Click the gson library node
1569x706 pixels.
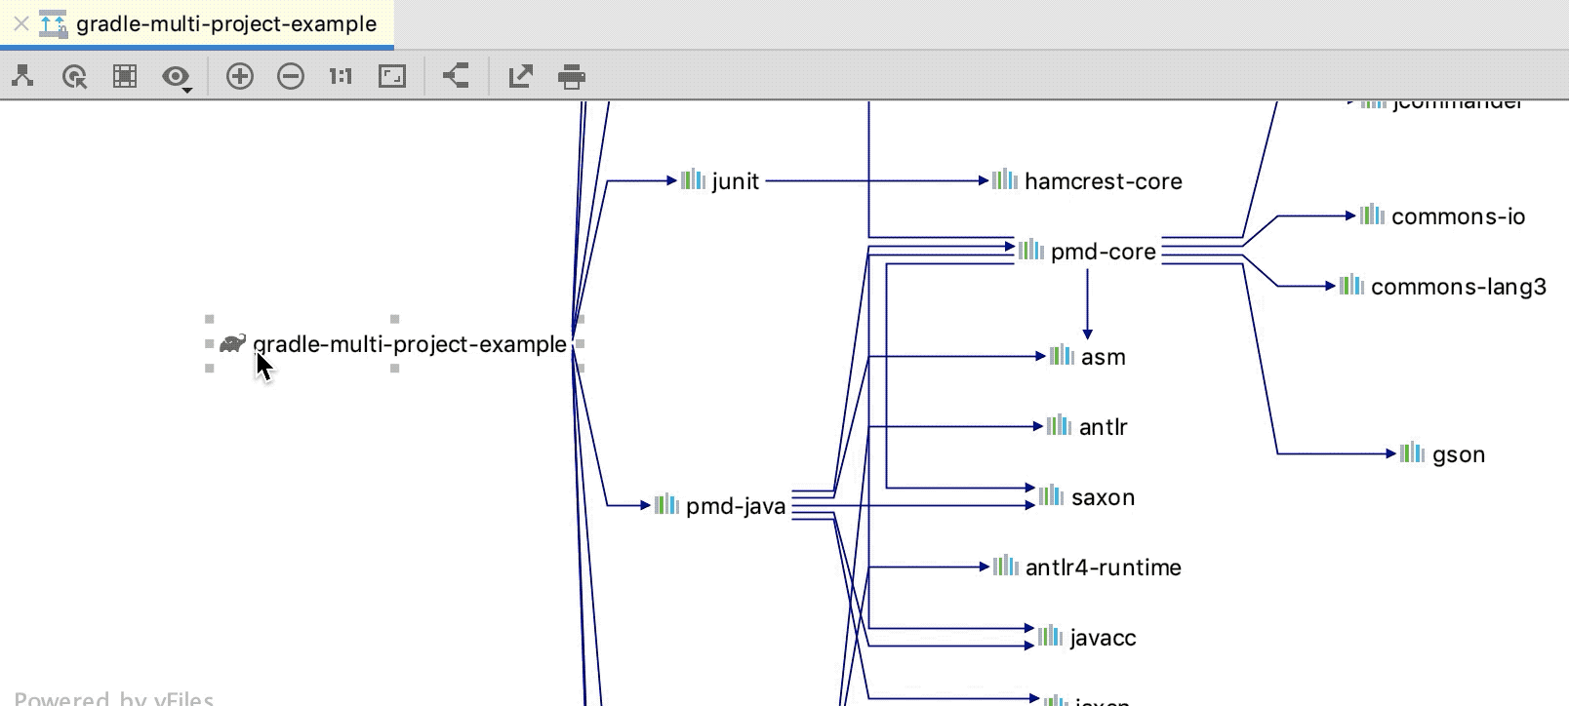click(x=1457, y=454)
